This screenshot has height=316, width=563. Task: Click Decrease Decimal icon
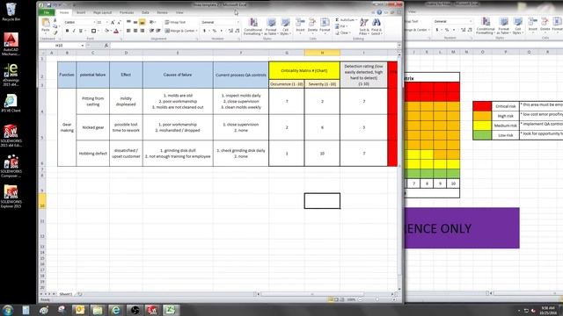[x=237, y=31]
